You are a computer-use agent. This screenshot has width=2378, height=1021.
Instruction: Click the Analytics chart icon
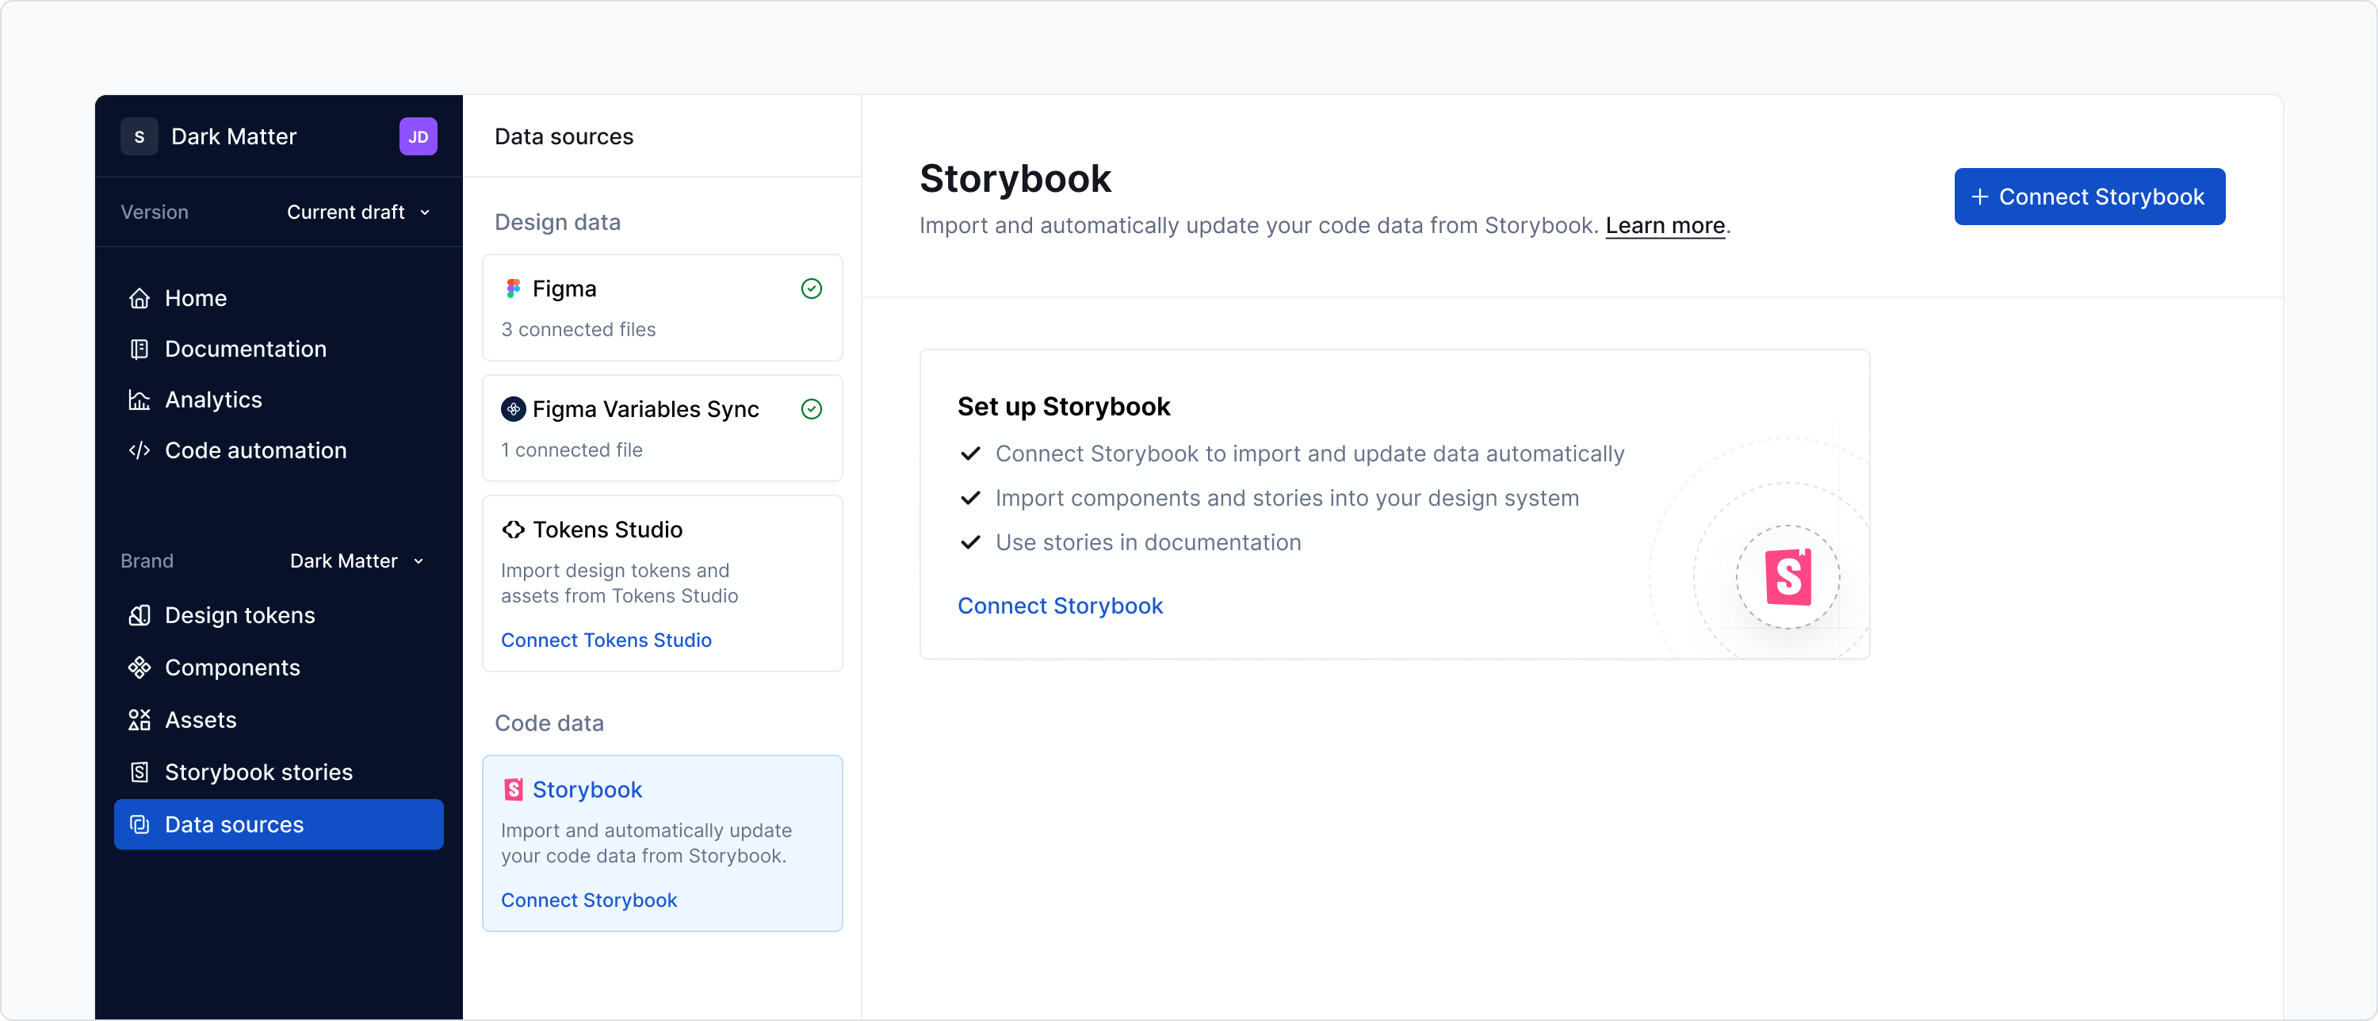click(x=140, y=399)
